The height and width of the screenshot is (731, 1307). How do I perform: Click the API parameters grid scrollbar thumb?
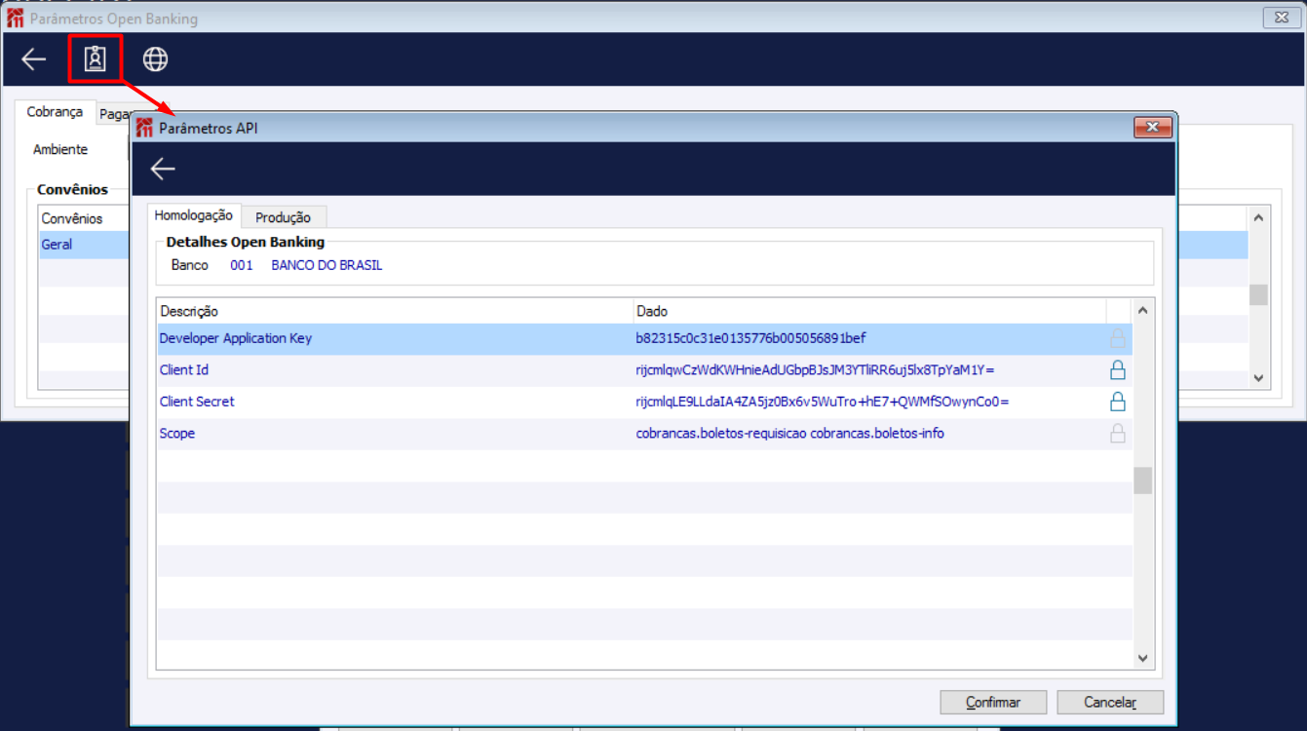(1143, 481)
